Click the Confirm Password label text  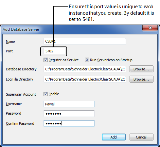click(20, 123)
